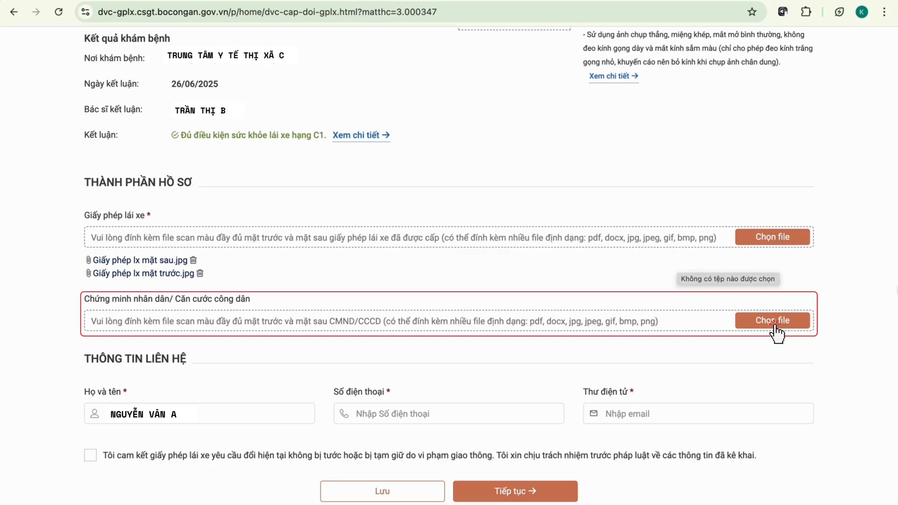
Task: Click the browser address bar URL
Action: coord(267,12)
